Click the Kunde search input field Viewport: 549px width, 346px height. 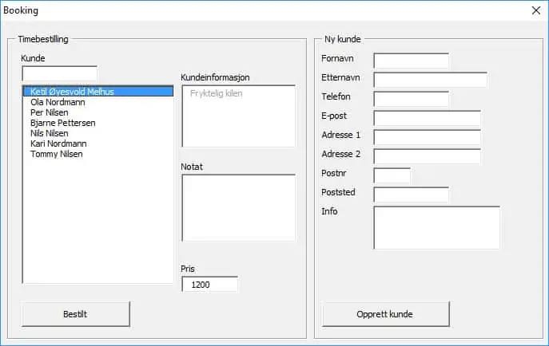59,73
